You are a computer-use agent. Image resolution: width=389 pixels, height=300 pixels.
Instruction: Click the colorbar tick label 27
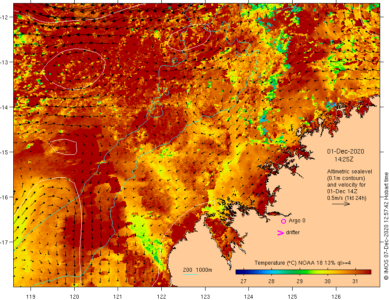[244, 281]
